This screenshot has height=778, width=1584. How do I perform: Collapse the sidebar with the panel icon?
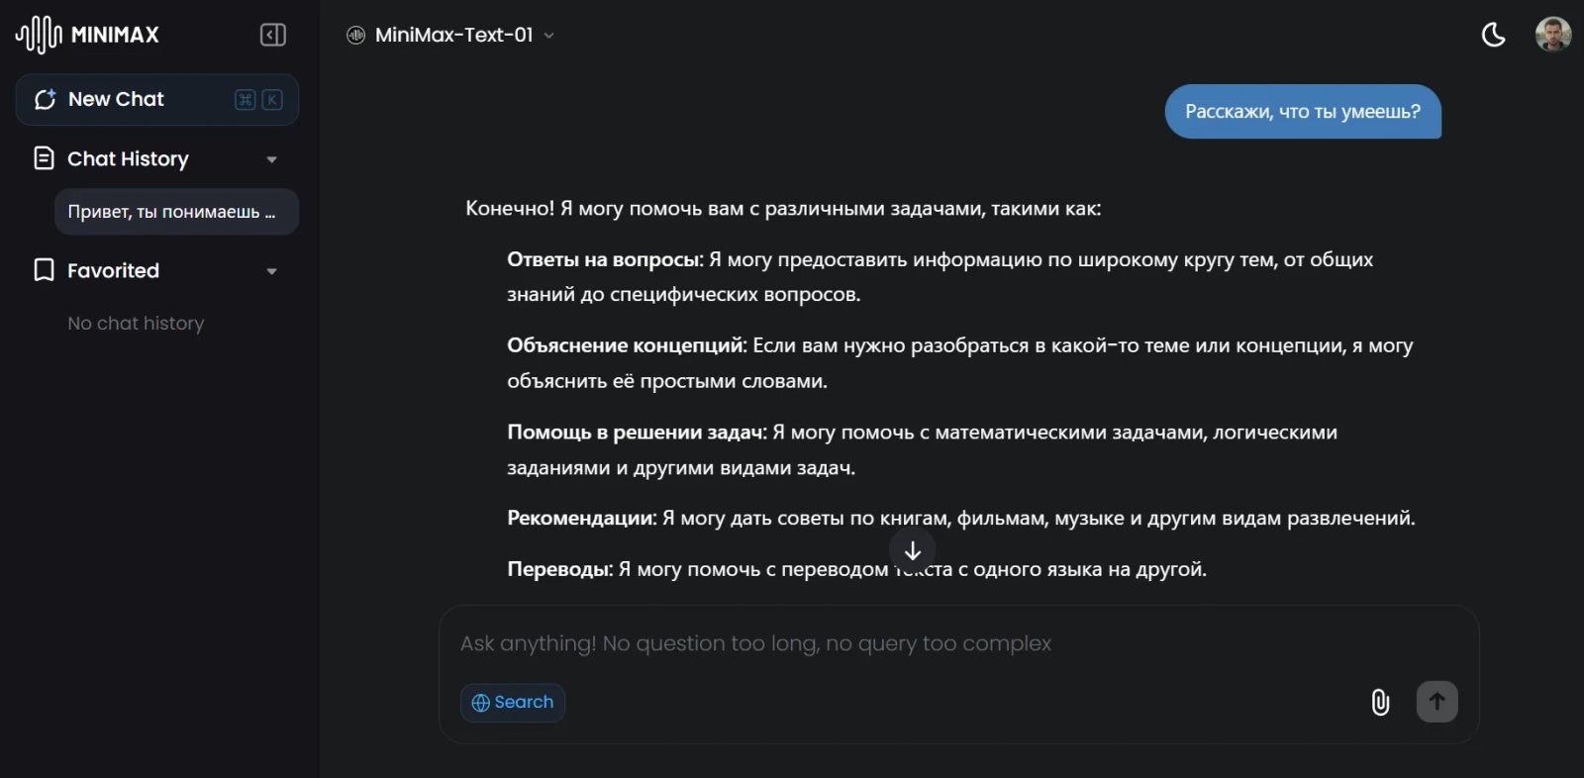[x=271, y=34]
